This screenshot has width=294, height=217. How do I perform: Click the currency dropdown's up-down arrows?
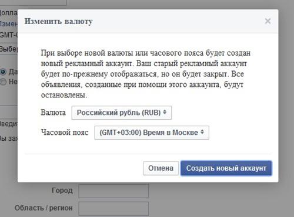pos(165,112)
